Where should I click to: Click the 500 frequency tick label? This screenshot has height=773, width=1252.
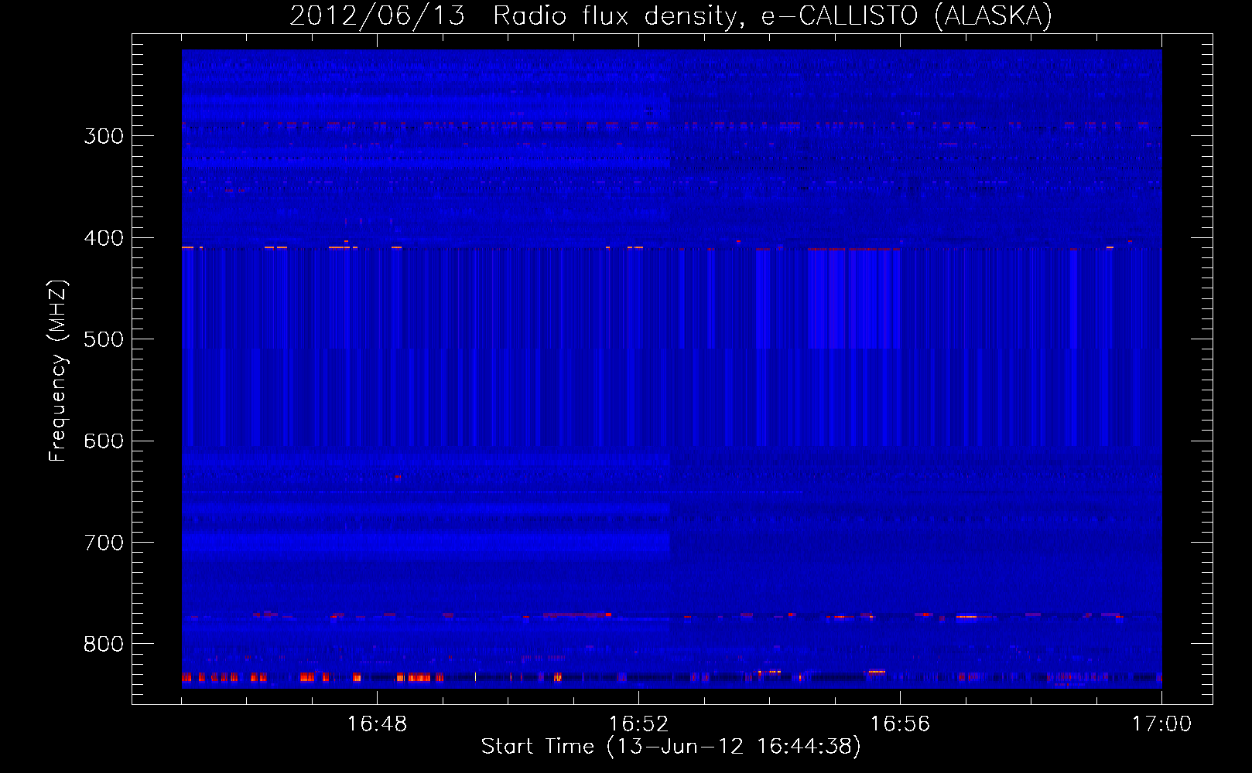point(104,339)
